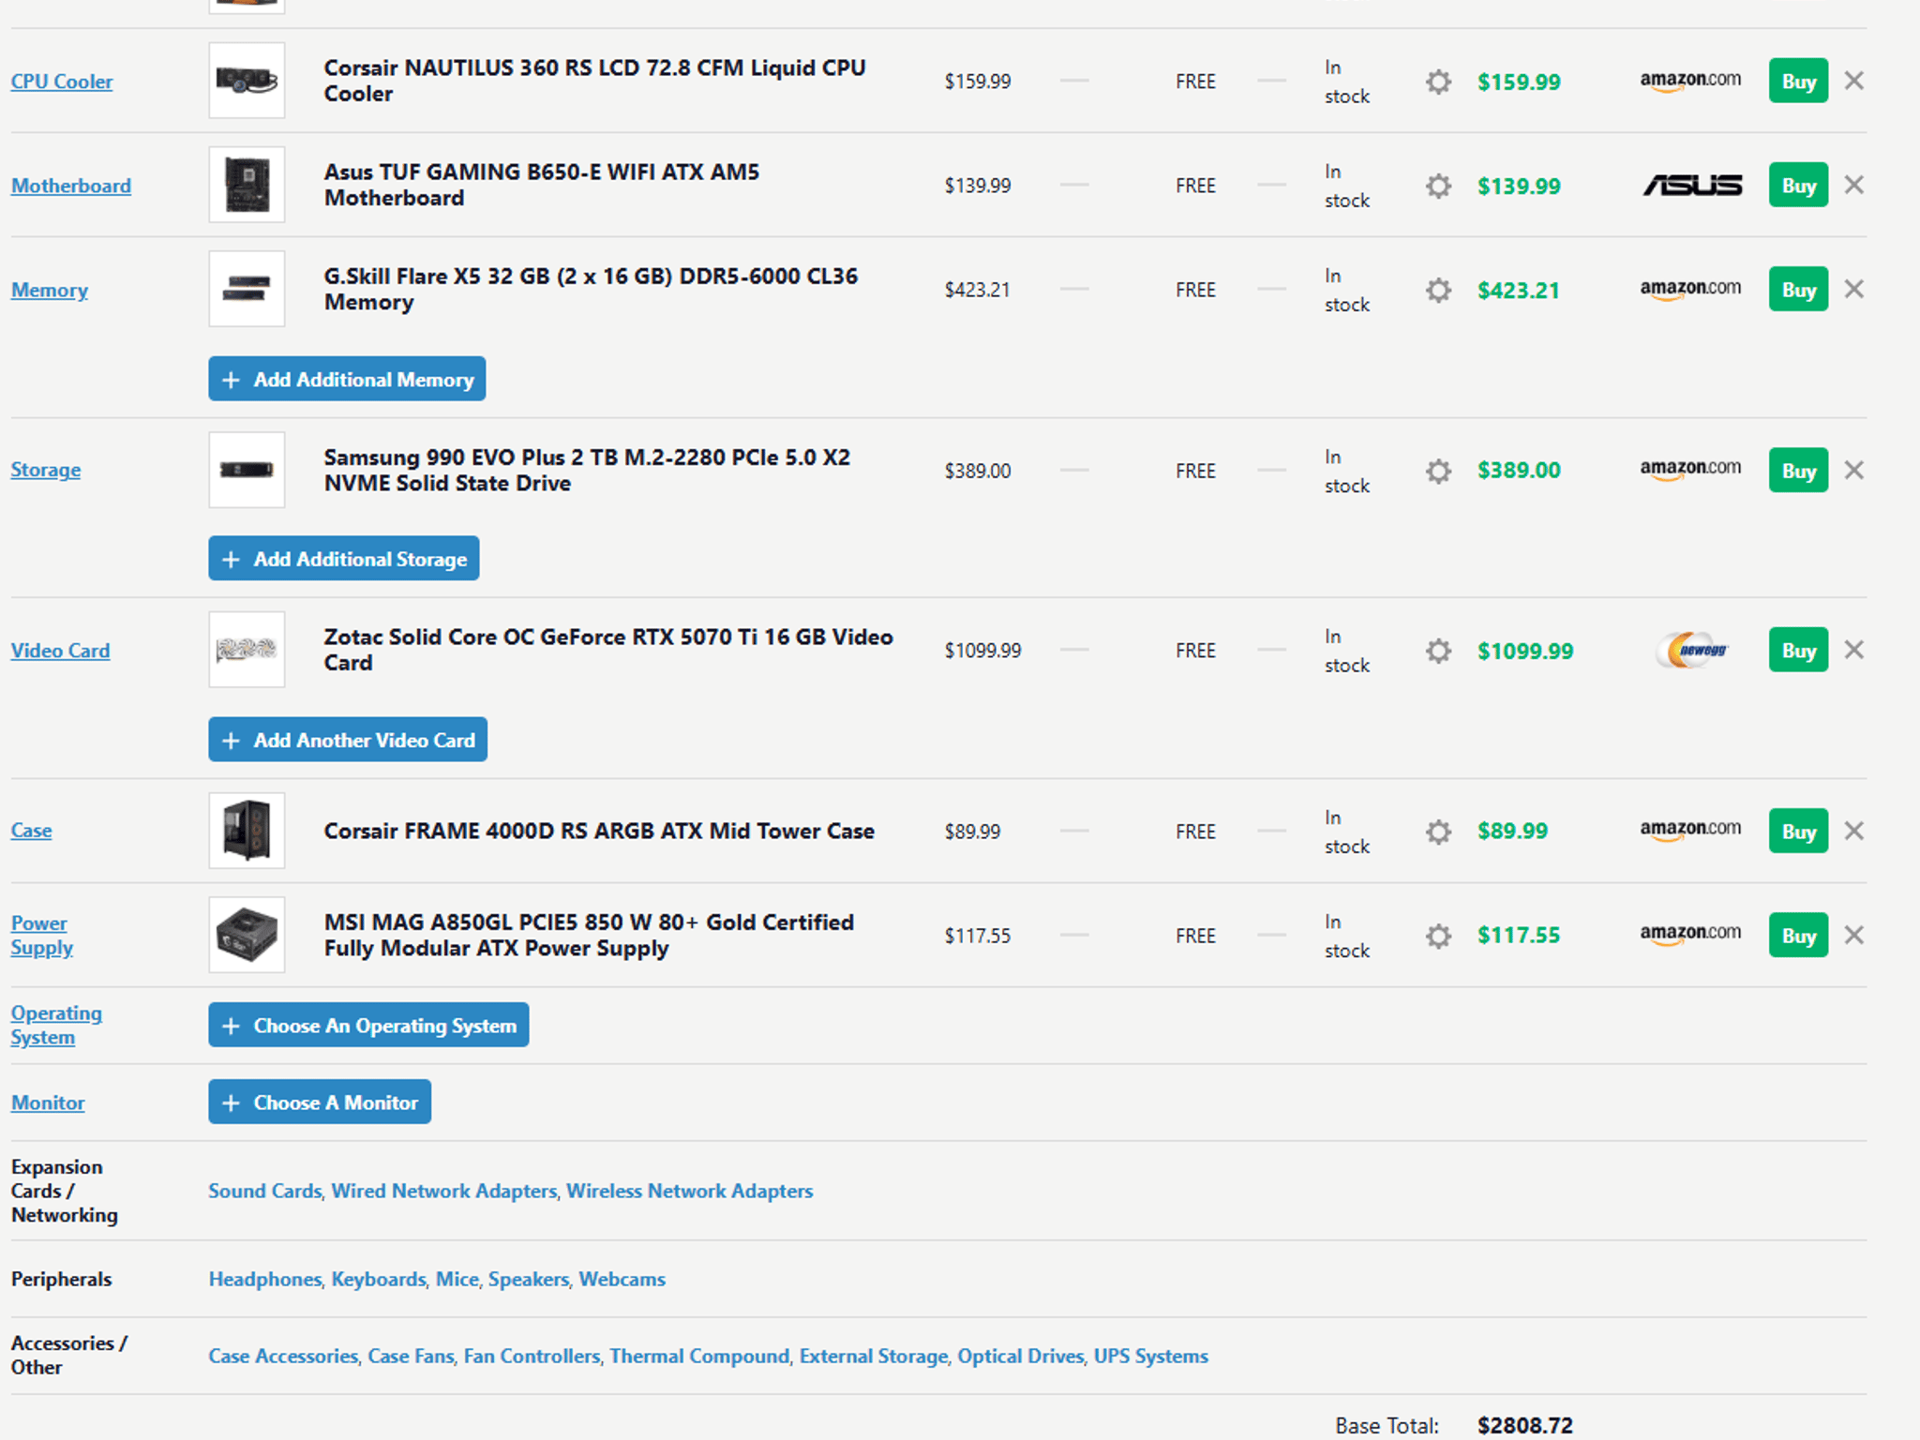The width and height of the screenshot is (1920, 1440).
Task: Click amazon.com logo in Memory row
Action: point(1690,289)
